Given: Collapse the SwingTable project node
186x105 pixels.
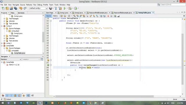Looking at the screenshot, I should [2, 46].
